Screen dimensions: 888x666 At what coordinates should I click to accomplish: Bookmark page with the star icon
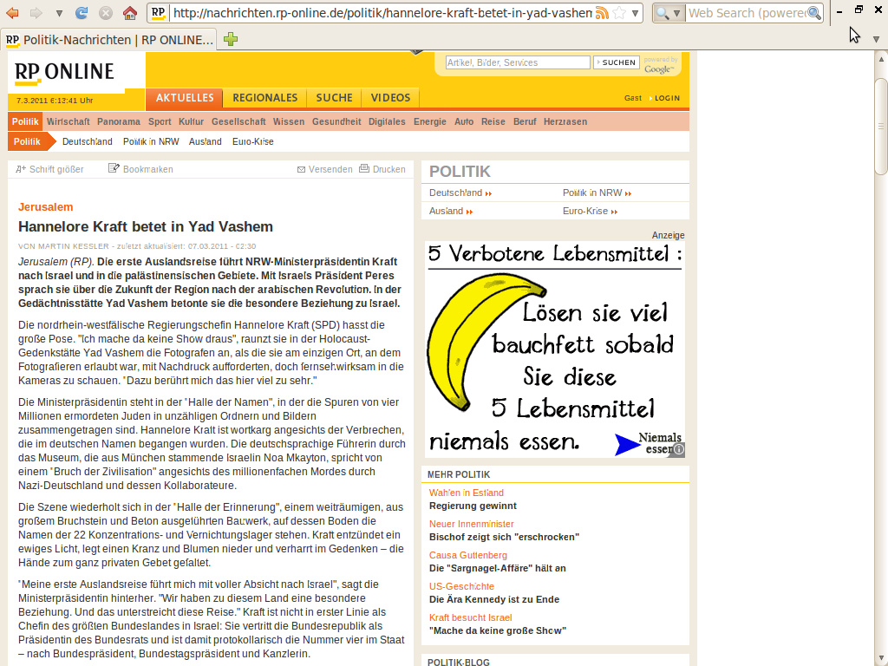pos(619,13)
